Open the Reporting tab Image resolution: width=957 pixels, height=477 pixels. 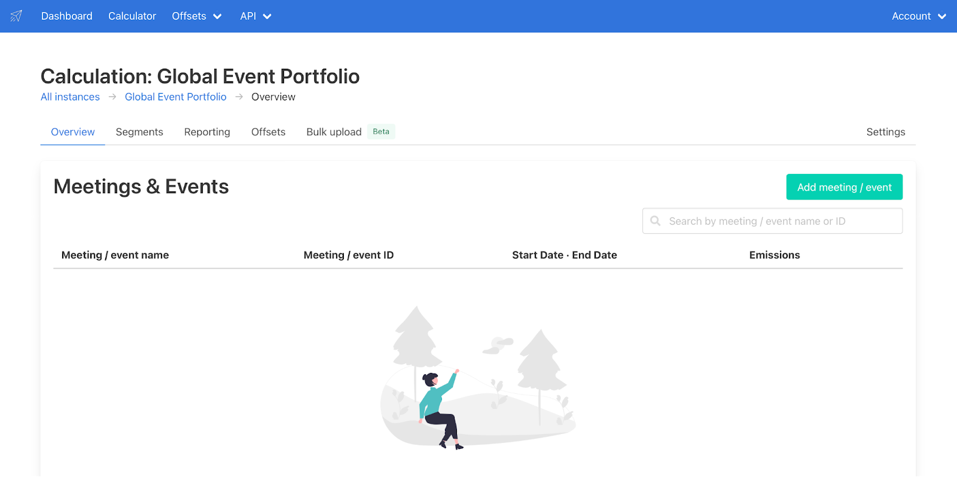point(207,132)
